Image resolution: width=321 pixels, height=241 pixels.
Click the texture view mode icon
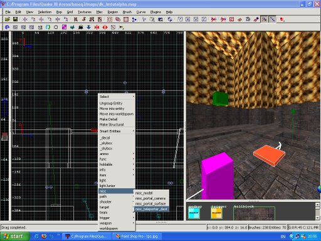(x=152, y=19)
